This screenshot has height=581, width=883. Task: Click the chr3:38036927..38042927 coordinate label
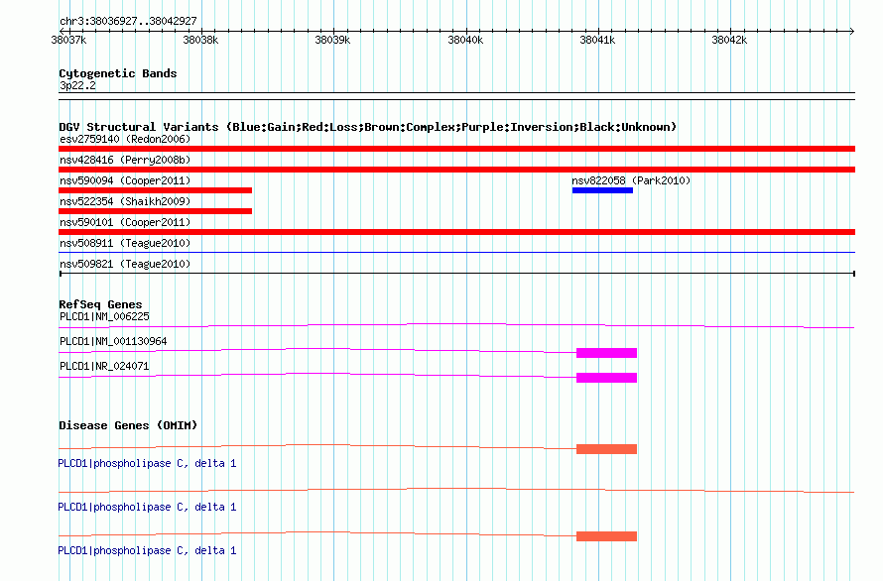[x=128, y=22]
